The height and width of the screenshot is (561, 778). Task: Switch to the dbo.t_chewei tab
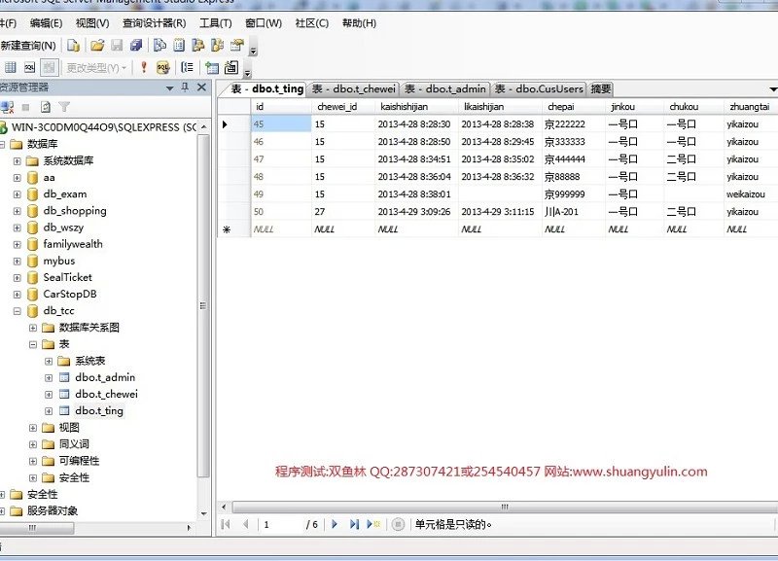pos(353,89)
